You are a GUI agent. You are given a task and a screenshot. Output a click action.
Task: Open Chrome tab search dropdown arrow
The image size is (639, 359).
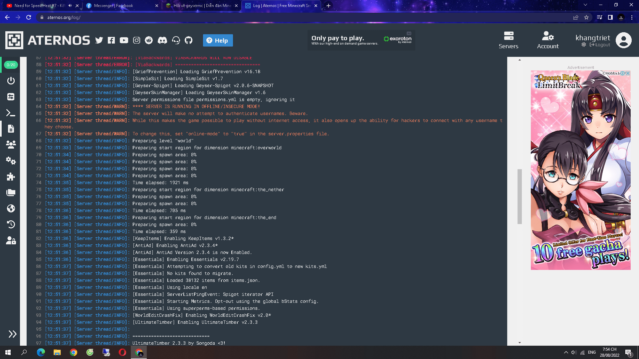tap(585, 5)
